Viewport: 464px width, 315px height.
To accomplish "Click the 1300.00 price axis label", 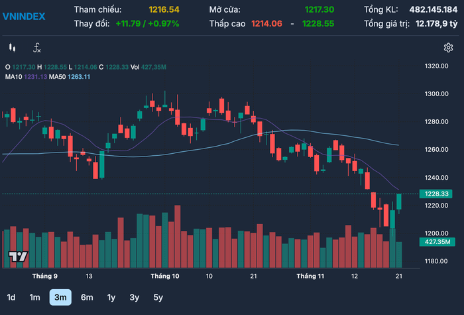I will (436, 94).
